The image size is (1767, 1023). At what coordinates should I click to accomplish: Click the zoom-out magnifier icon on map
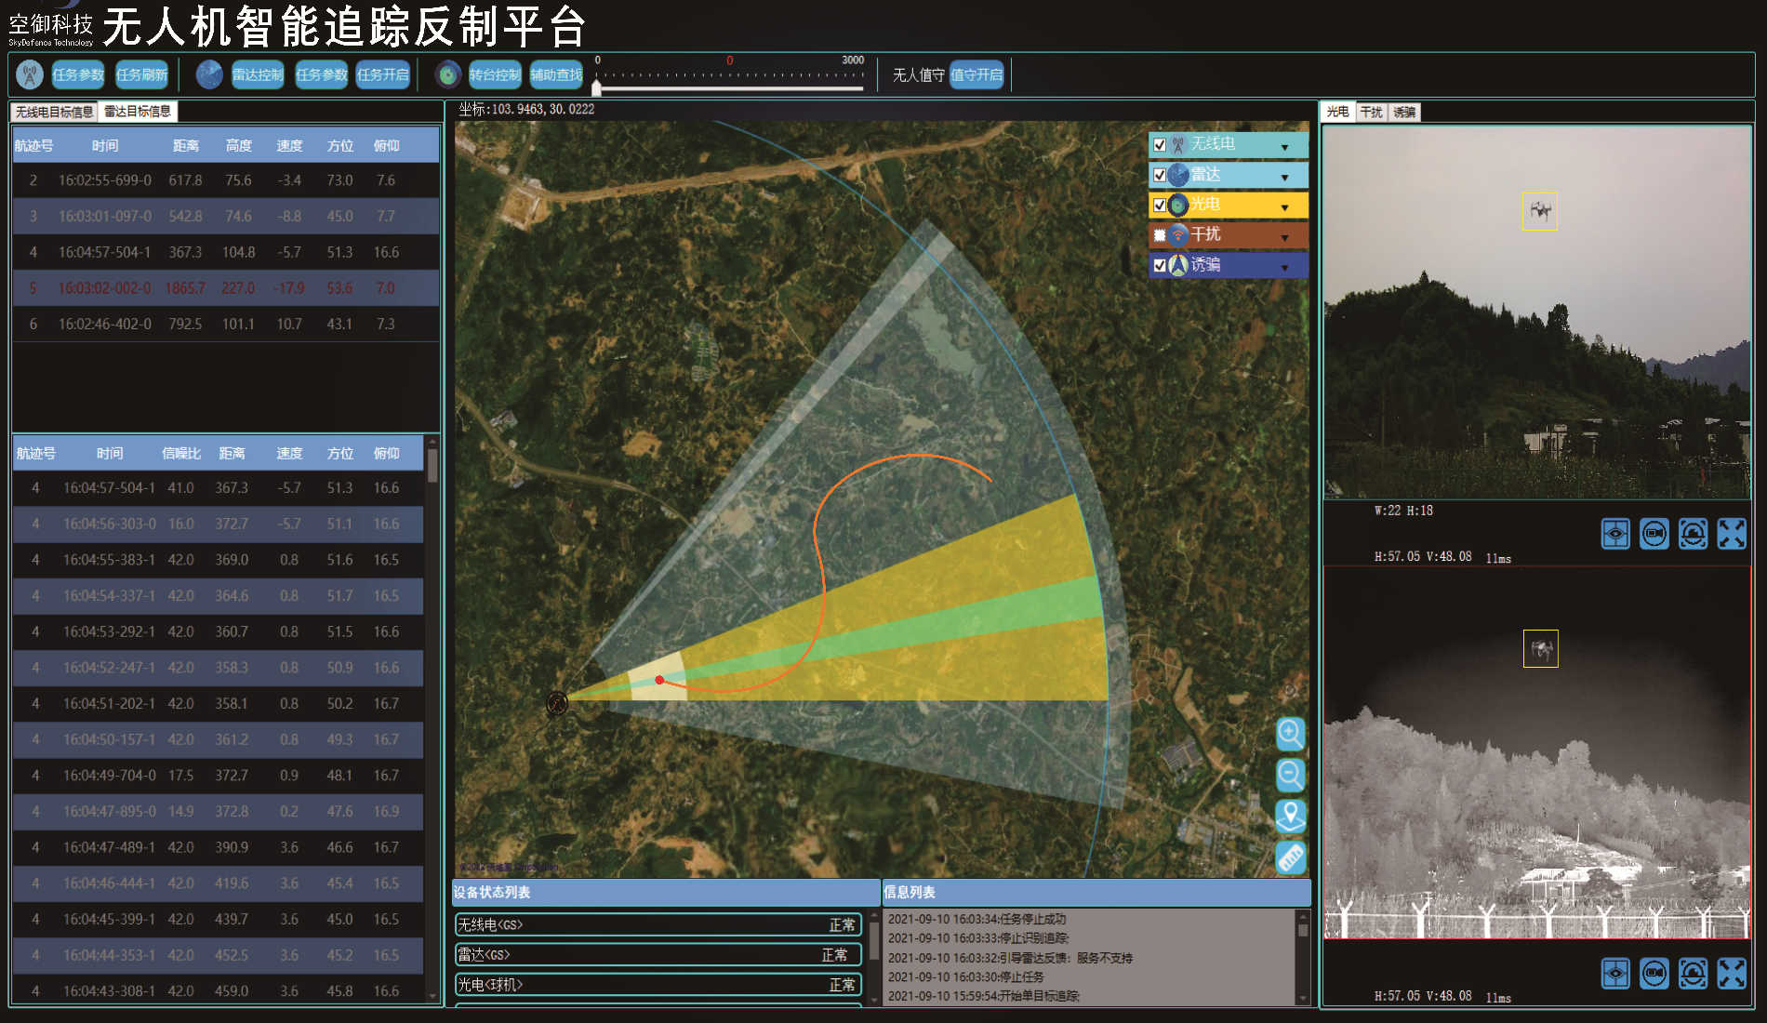click(x=1290, y=775)
